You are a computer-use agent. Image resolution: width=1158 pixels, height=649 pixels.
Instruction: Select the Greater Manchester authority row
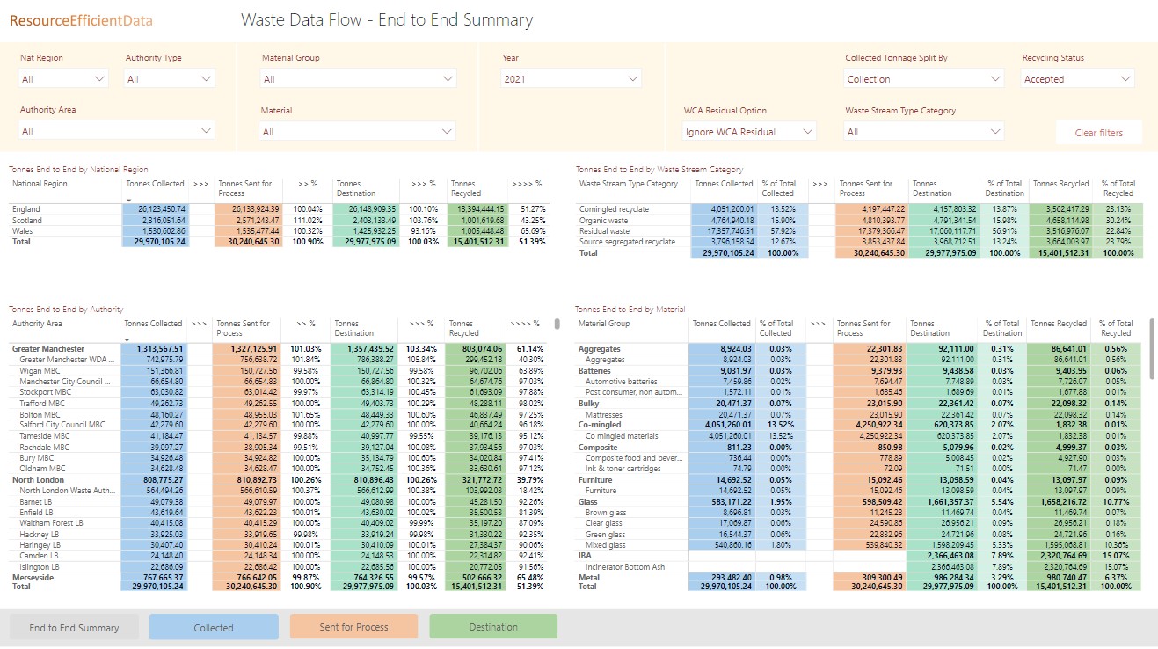tap(49, 349)
